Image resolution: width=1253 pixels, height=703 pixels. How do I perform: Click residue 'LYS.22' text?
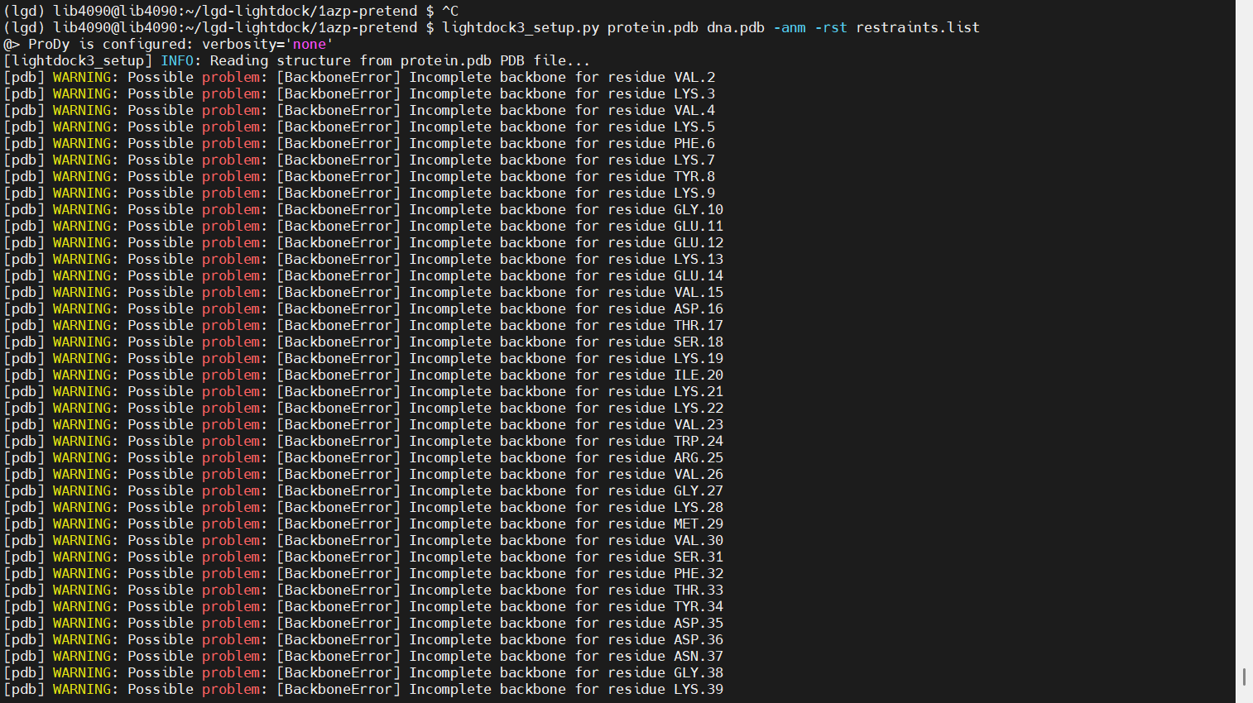[699, 408]
